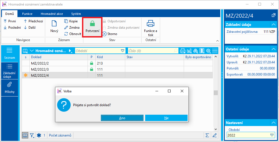Viewport: 279px width, 142px height.
Task: Click the 111 VZP value in Základní údaje
Action: [x=269, y=32]
